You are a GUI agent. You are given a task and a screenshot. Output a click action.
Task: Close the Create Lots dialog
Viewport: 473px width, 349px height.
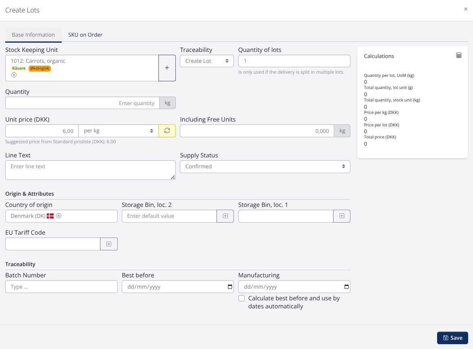click(x=466, y=9)
